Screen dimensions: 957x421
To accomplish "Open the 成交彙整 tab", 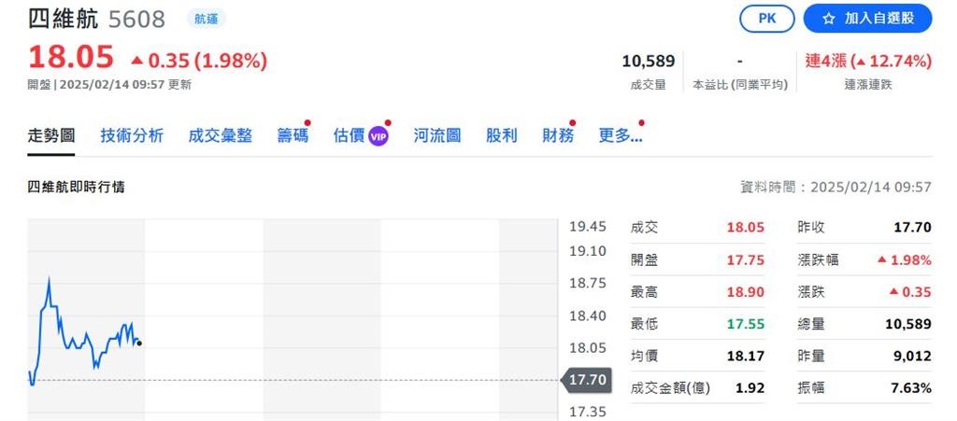I will pos(220,135).
